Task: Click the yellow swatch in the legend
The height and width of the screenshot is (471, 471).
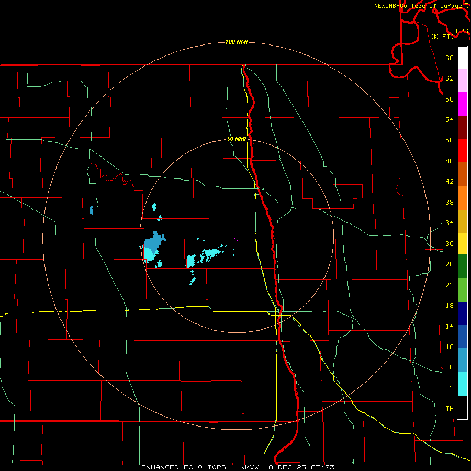Action: pos(462,244)
